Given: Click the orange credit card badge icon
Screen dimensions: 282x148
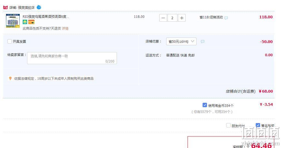Looking at the screenshot, I should pos(31,22).
